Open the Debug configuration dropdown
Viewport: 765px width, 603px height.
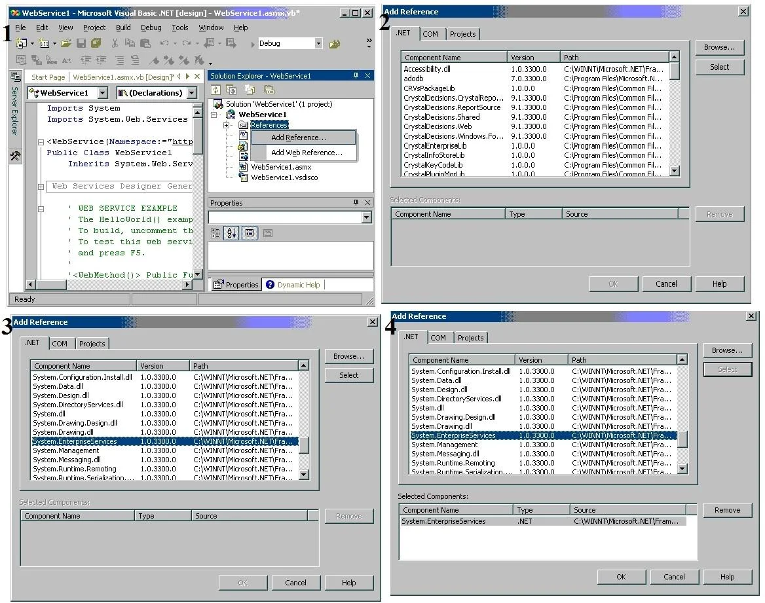[318, 43]
